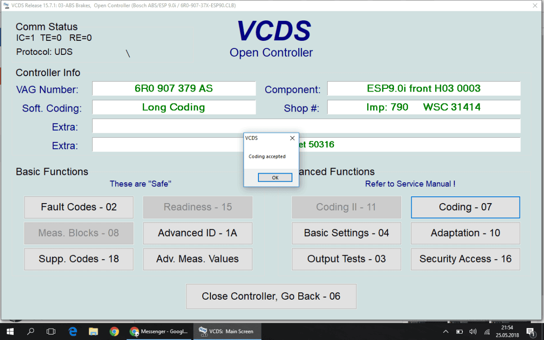Open the Windows Start menu
This screenshot has width=544, height=340.
coord(10,331)
